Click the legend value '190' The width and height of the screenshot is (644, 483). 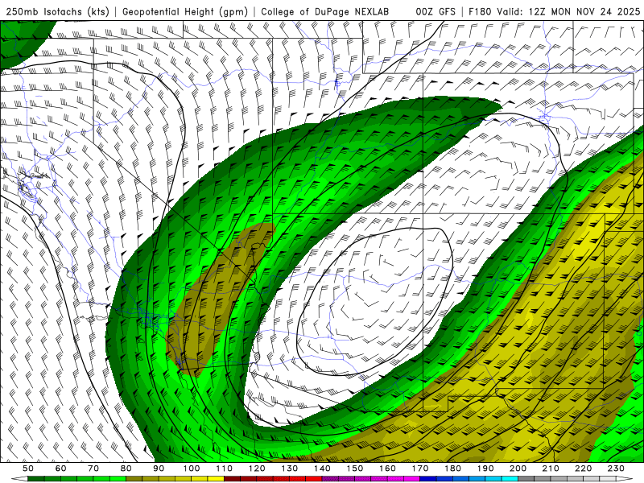coord(485,469)
